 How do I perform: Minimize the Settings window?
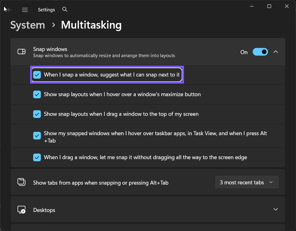click(252, 6)
